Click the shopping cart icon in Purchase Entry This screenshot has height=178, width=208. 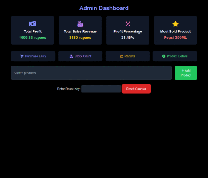pos(22,56)
